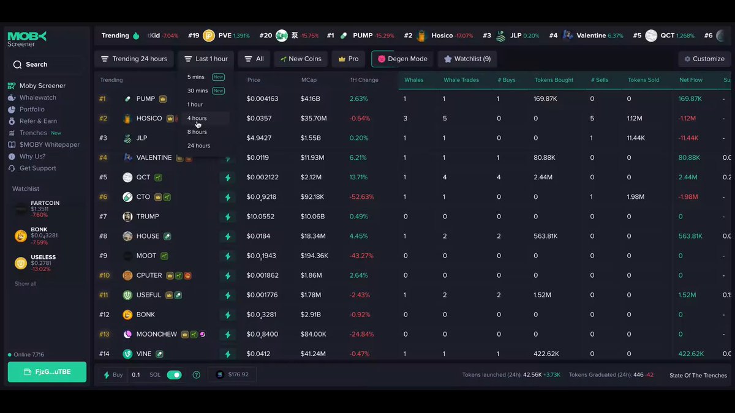Select 24 hours timeframe option
735x413 pixels.
click(x=206, y=146)
